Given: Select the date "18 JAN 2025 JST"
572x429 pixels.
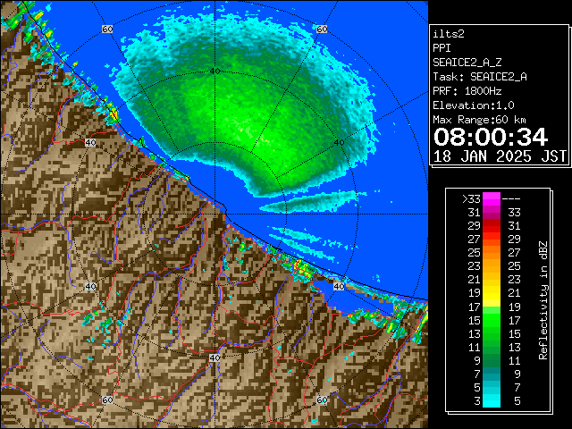Looking at the screenshot, I should click(x=500, y=156).
